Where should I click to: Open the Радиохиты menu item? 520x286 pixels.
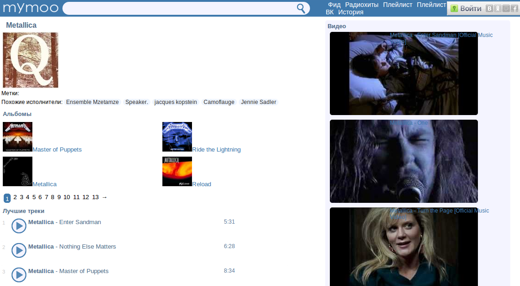coord(362,5)
